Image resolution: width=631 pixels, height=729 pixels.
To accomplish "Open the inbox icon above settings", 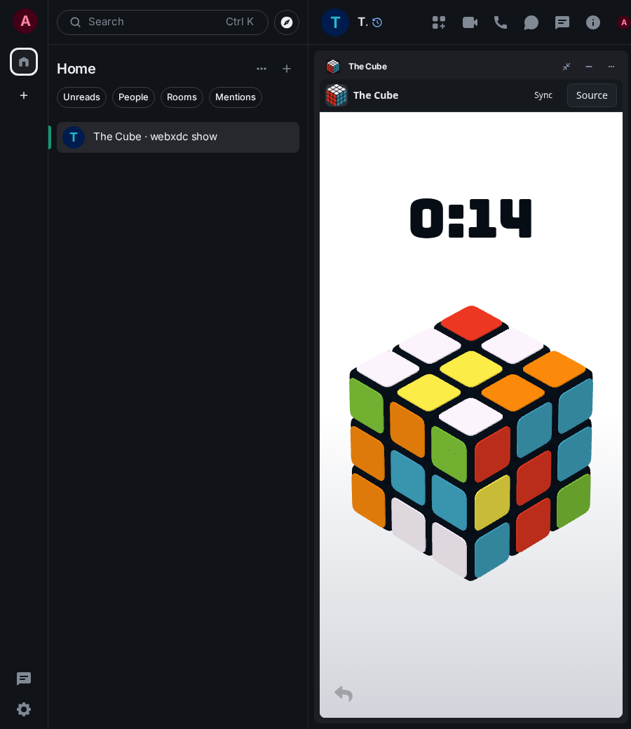I will pyautogui.click(x=24, y=679).
